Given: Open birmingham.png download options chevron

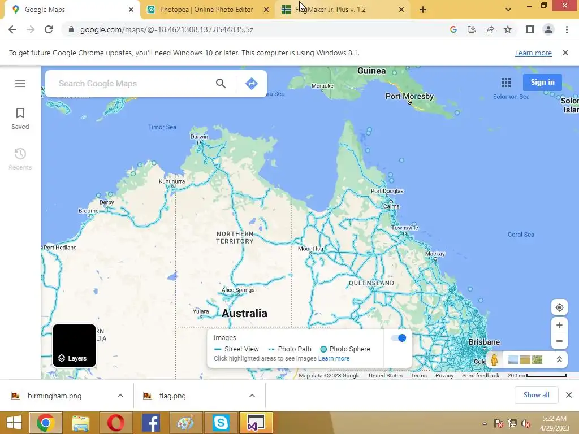Looking at the screenshot, I should (120, 396).
